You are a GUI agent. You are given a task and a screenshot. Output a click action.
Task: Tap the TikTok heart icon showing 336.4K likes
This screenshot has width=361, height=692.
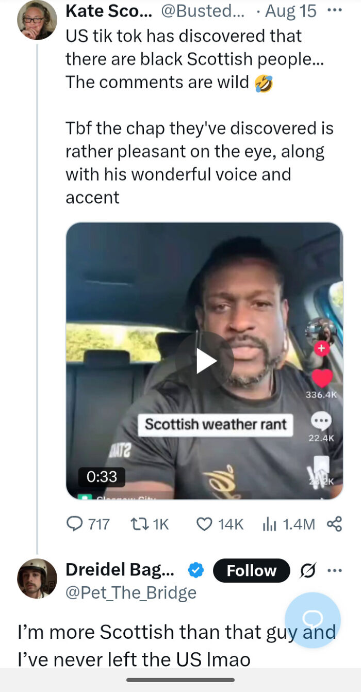point(322,379)
